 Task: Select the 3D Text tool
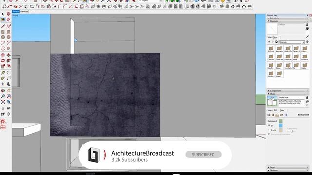tap(9, 84)
